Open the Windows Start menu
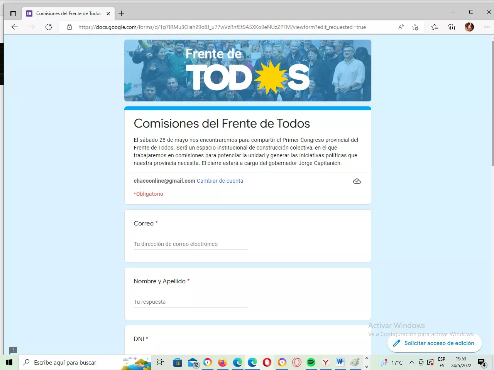 [9, 362]
